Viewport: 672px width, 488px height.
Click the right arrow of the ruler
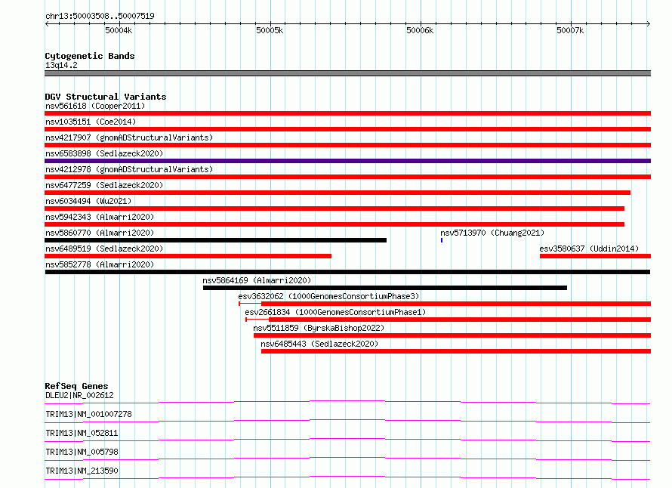click(x=648, y=23)
